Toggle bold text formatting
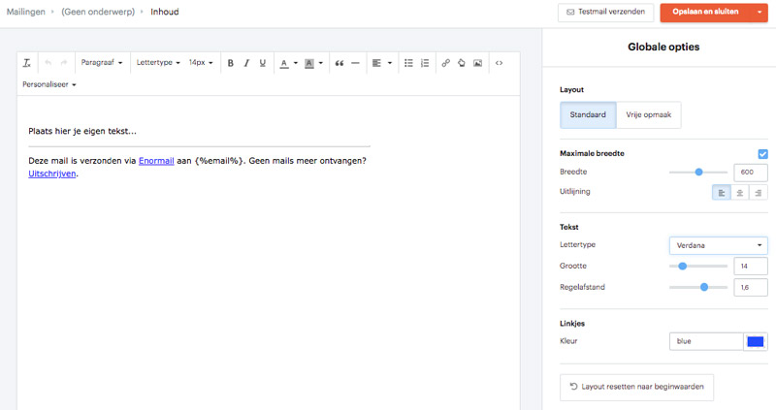This screenshot has height=410, width=776. pos(231,63)
